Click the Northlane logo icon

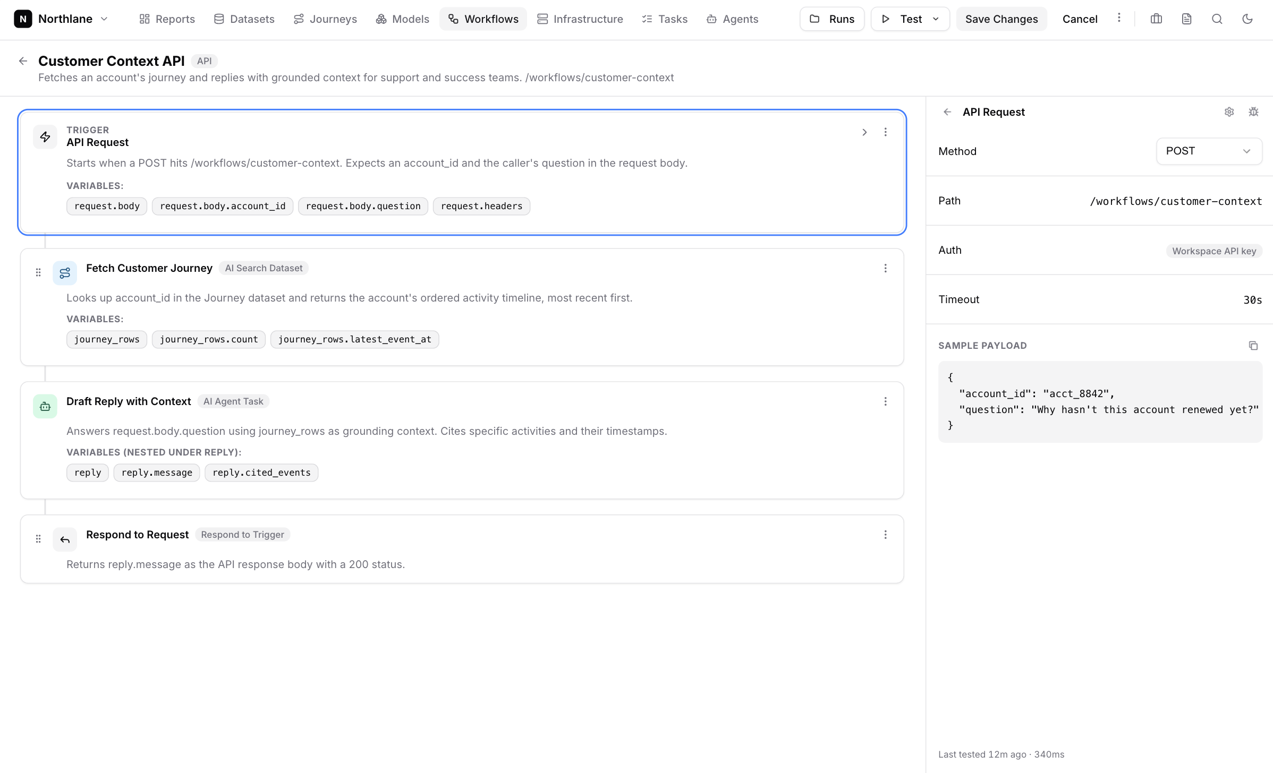point(23,19)
